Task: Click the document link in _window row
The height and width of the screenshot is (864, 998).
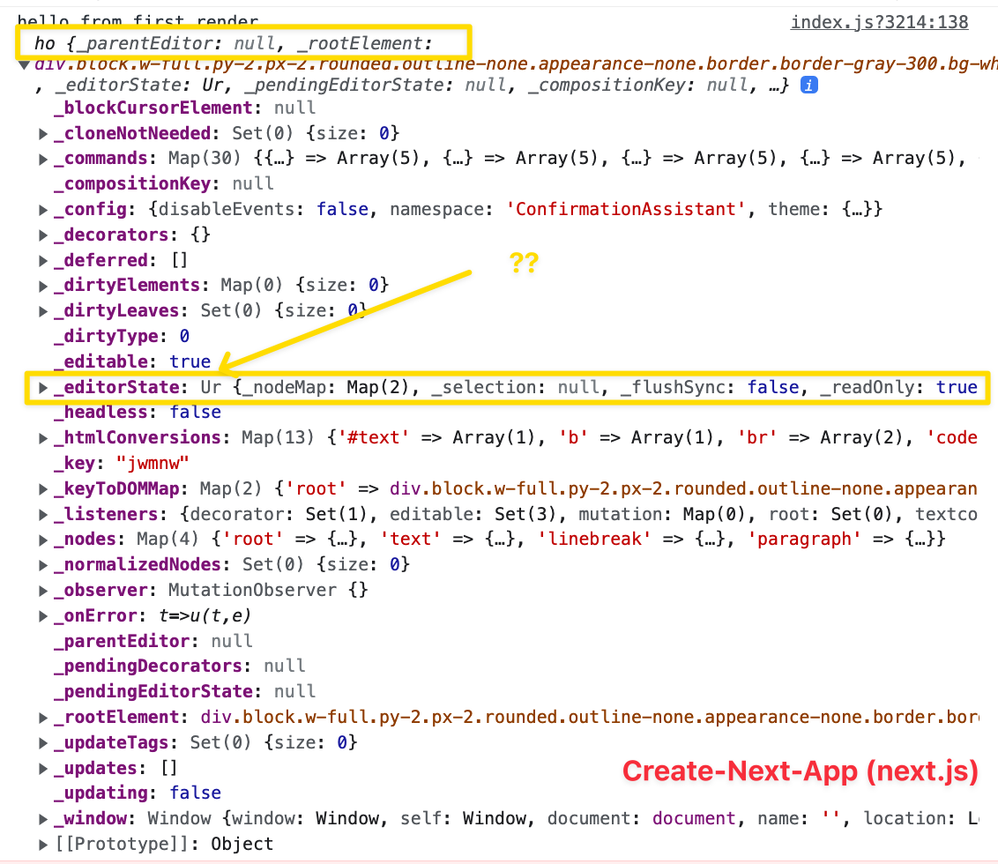Action: point(694,819)
